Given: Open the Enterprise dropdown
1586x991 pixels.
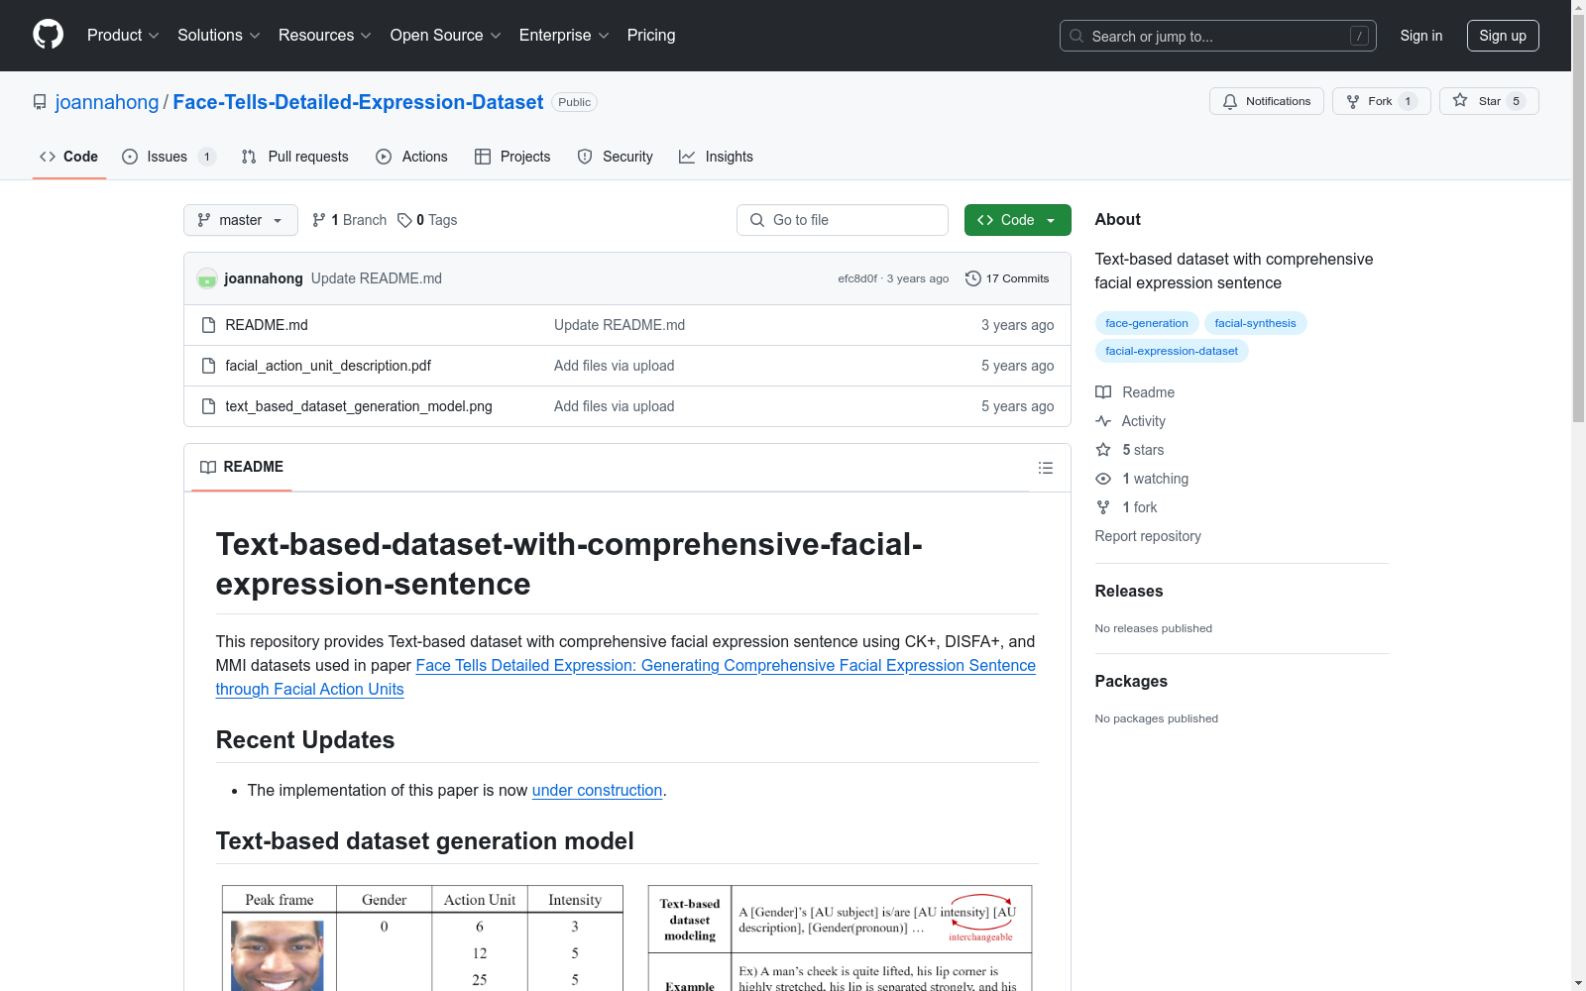Looking at the screenshot, I should click(x=564, y=36).
